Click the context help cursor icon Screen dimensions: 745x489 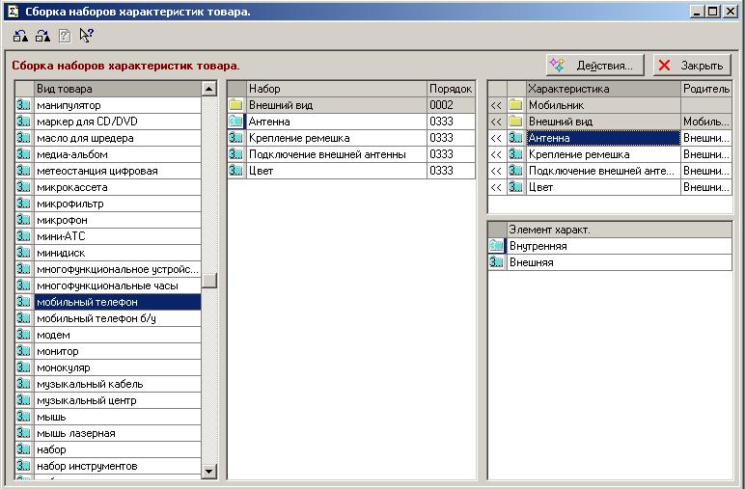coord(87,37)
